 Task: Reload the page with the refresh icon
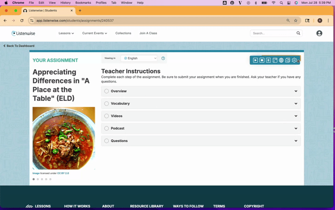coord(22,20)
